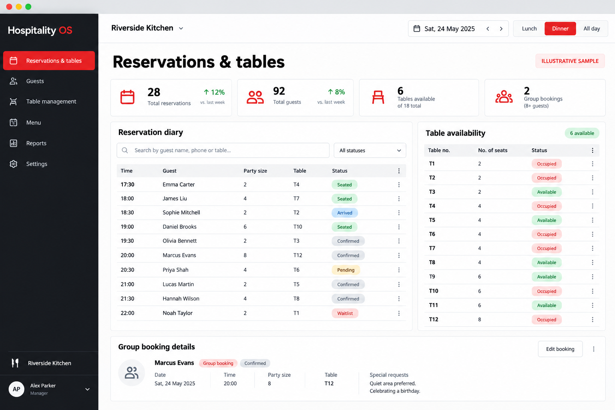Viewport: 615px width, 410px height.
Task: Click the Time column header
Action: [x=127, y=171]
